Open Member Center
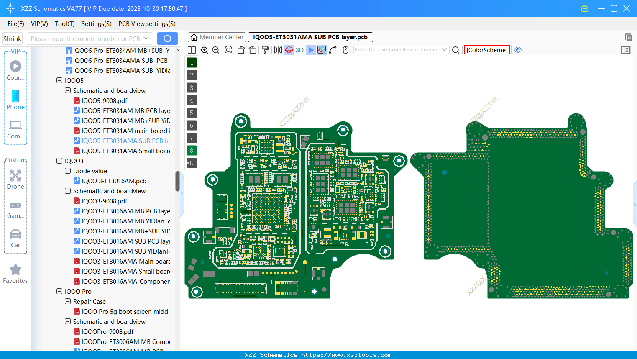Viewport: 637px width, 359px height. 216,37
